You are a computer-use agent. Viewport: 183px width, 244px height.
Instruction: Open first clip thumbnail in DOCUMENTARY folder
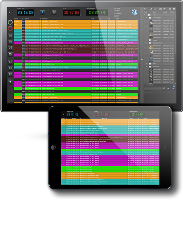[151, 46]
